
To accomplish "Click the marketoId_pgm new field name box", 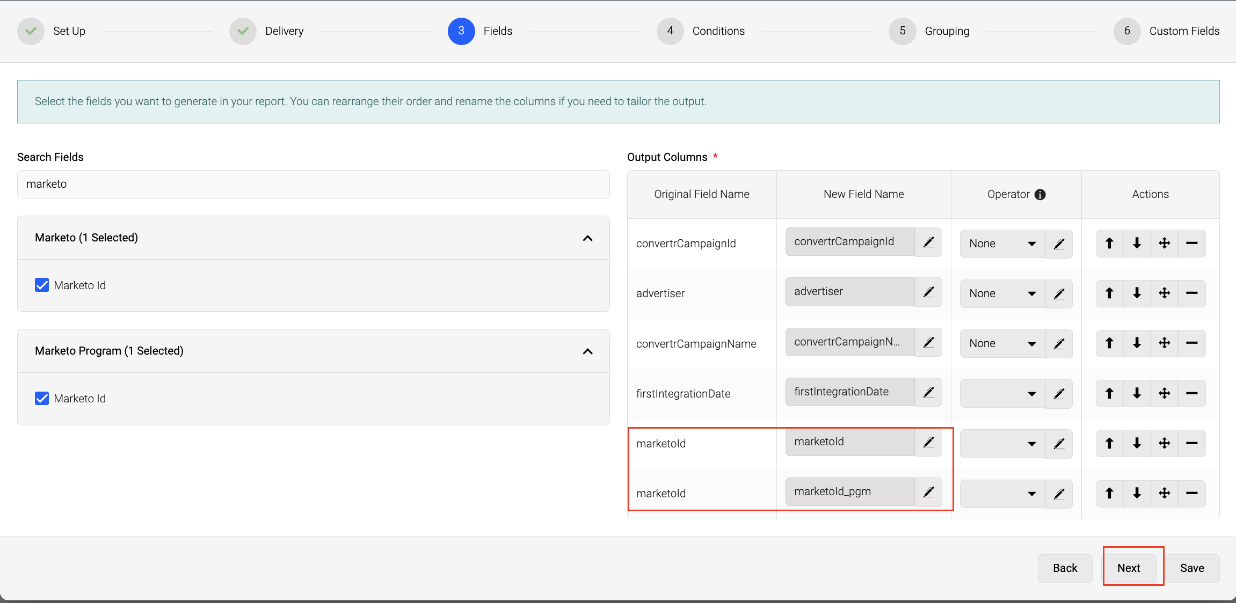I will 850,492.
